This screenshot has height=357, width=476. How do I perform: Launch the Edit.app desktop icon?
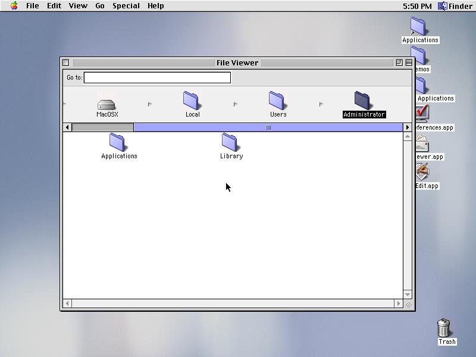(x=422, y=172)
